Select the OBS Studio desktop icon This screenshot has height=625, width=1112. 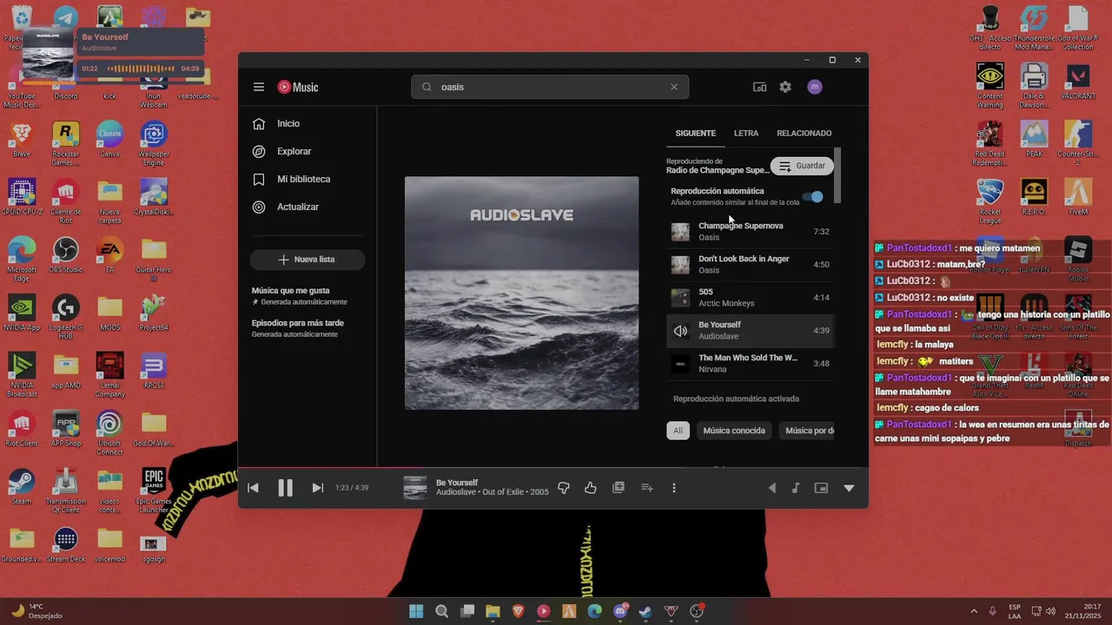[x=65, y=257]
